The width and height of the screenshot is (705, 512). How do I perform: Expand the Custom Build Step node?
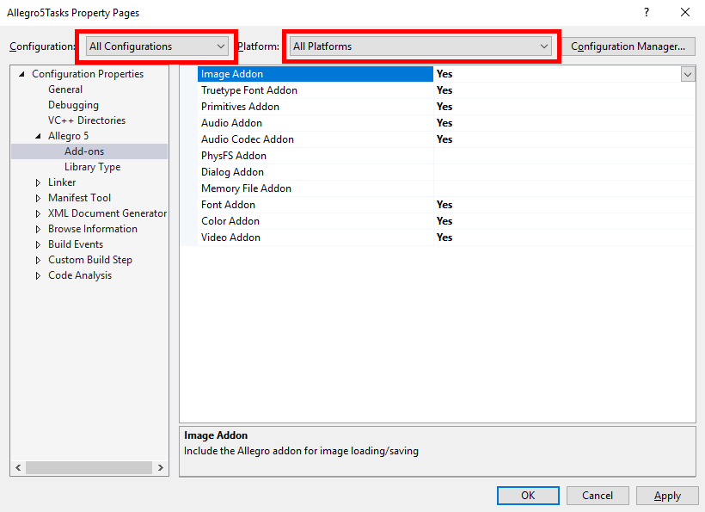38,260
